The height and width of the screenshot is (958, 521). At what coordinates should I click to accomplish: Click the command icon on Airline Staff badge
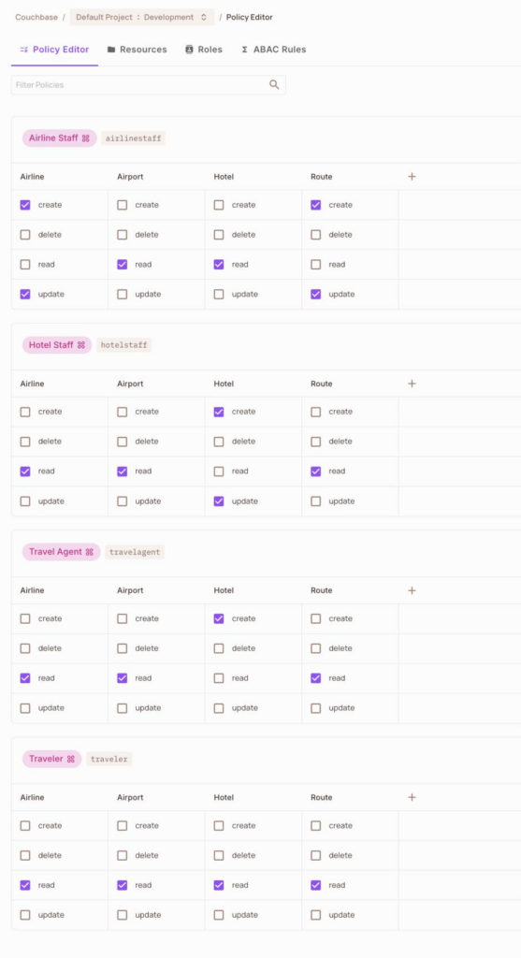pyautogui.click(x=85, y=138)
